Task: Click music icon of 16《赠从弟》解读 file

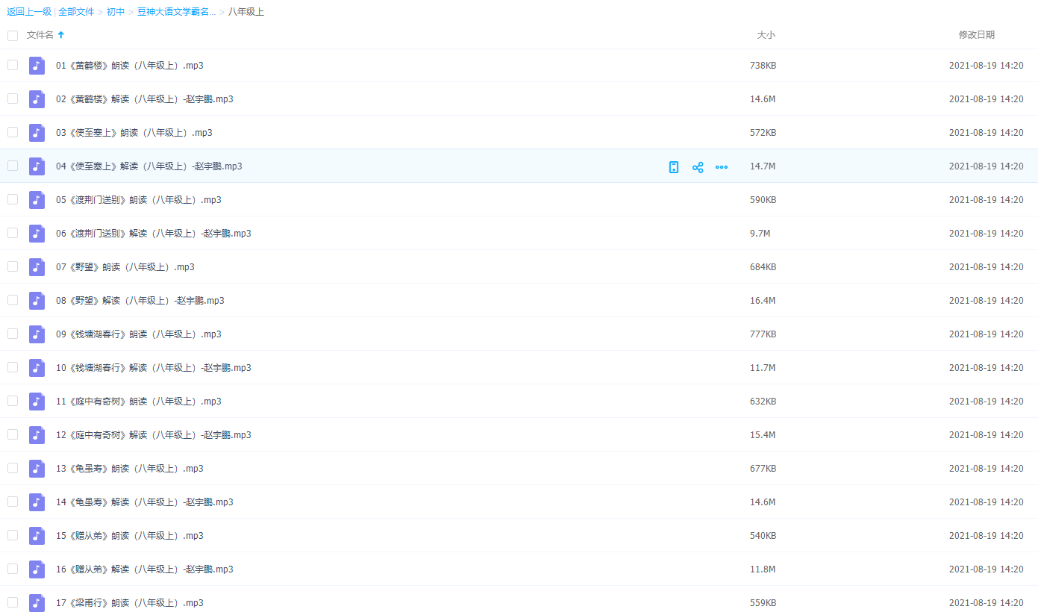Action: (37, 569)
